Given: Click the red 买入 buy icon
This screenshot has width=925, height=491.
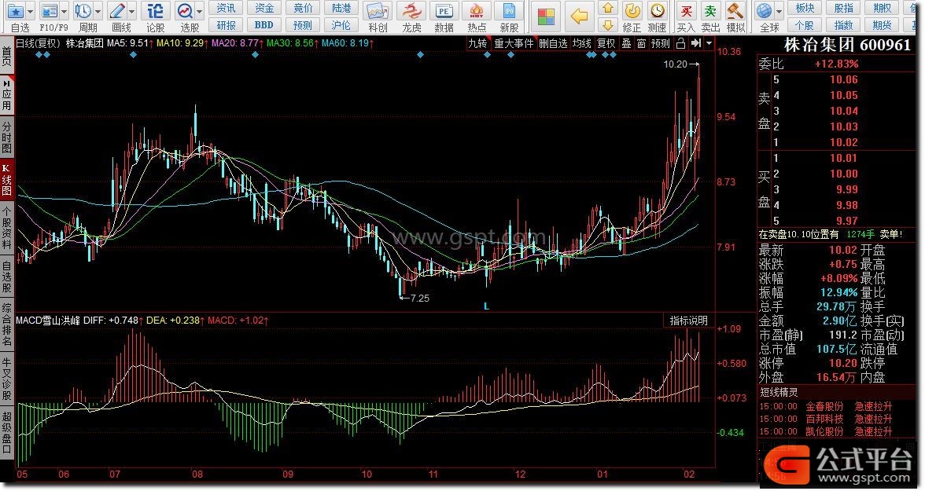Looking at the screenshot, I should 686,11.
